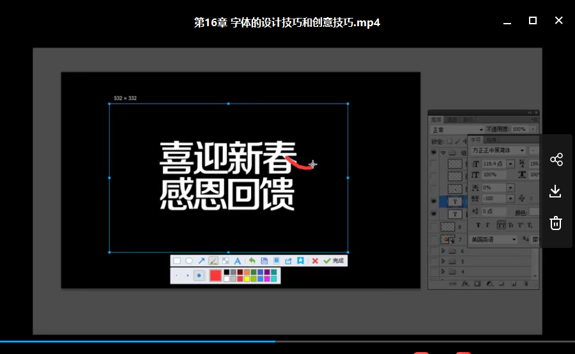Viewport: 575px width, 354px height.
Task: Choose the smallest brush size dot
Action: (176, 275)
